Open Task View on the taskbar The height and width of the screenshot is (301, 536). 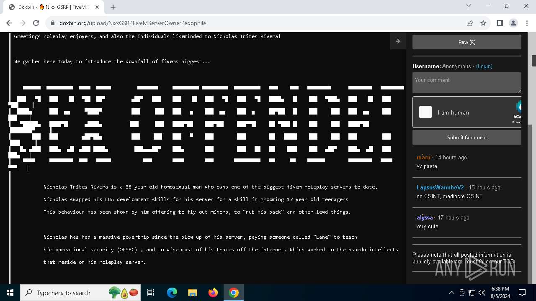(x=151, y=293)
